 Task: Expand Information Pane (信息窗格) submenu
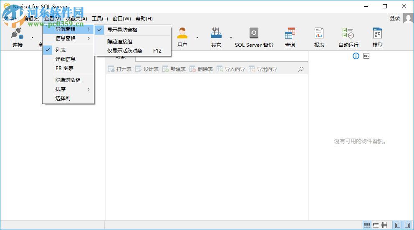point(68,38)
